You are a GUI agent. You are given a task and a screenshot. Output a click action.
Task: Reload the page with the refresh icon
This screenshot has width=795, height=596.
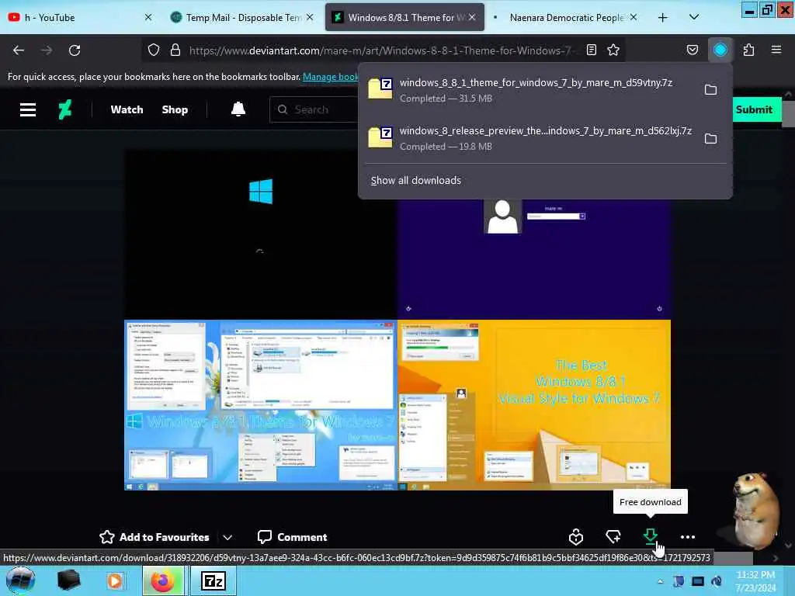(75, 50)
